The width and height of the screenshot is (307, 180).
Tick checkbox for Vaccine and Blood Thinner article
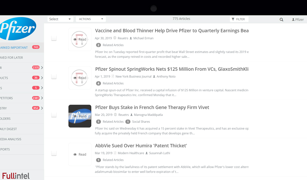pyautogui.click(x=54, y=38)
